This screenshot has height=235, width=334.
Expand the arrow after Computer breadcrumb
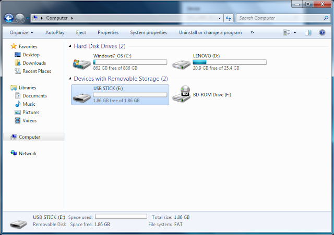72,18
